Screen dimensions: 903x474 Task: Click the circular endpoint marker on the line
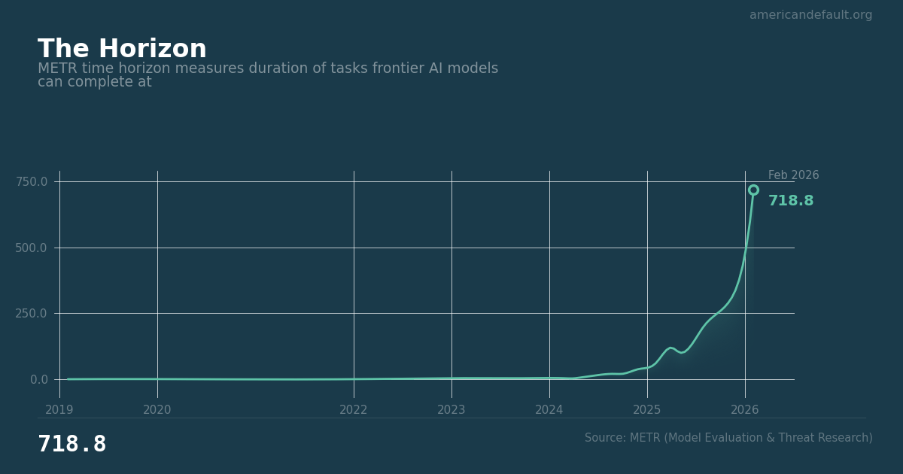[x=753, y=190]
